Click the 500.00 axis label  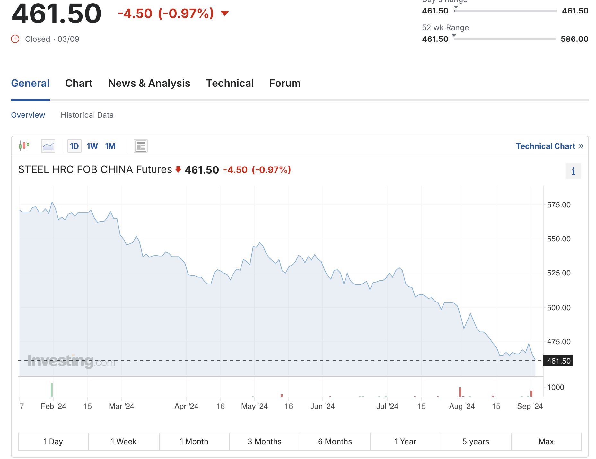pos(559,308)
